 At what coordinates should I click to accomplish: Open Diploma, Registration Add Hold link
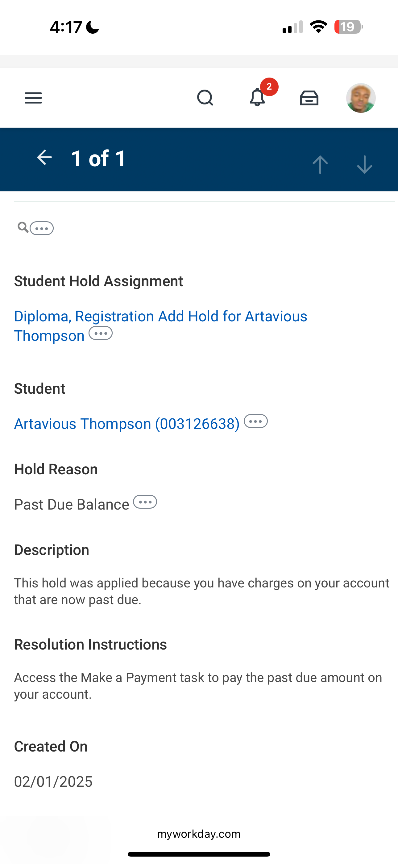click(x=160, y=317)
